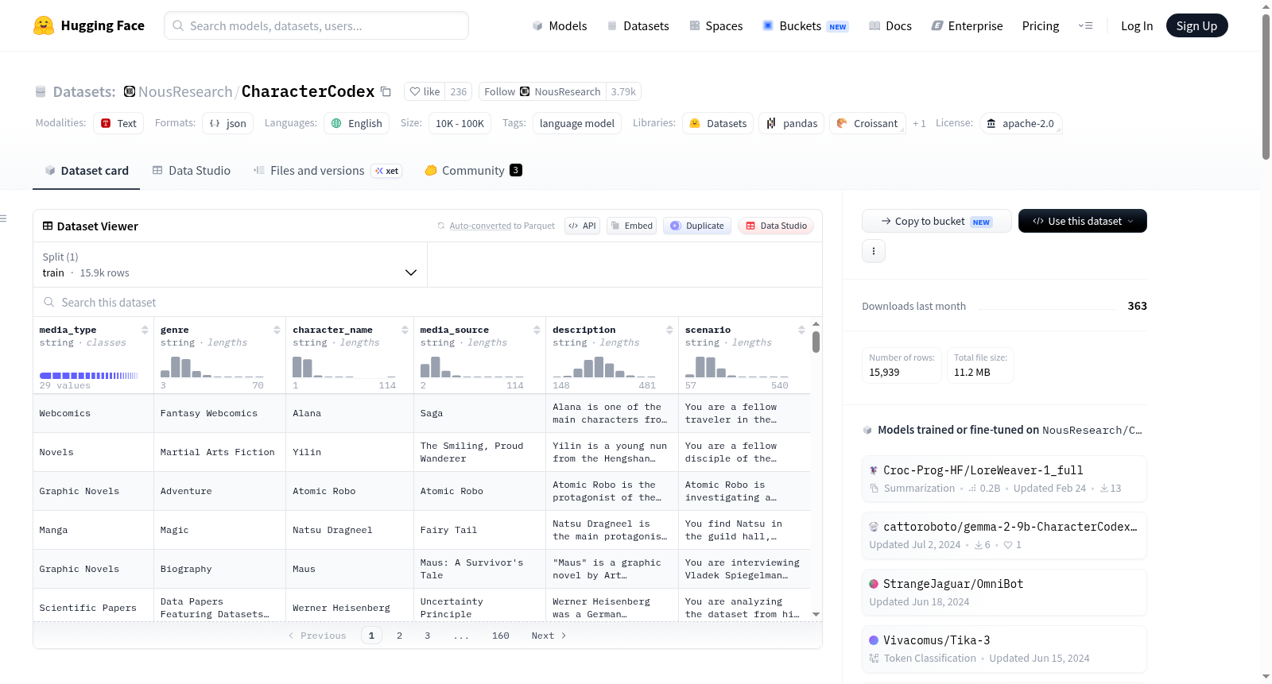The height and width of the screenshot is (684, 1272).
Task: Open the Croc-Prog-HF/LoreWeaver-1_full model card
Action: 1004,478
